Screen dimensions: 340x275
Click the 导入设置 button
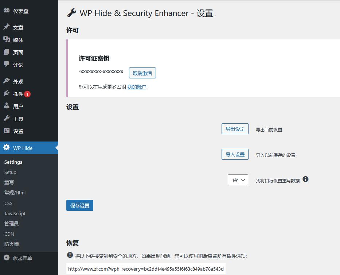coord(235,154)
